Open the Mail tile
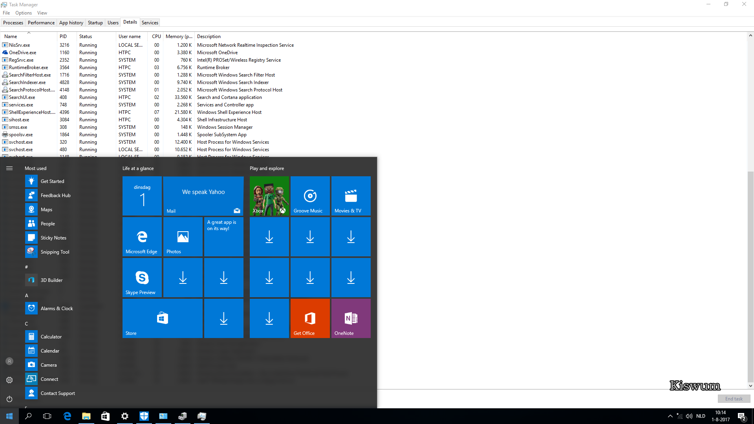Viewport: 754px width, 424px height. click(203, 196)
